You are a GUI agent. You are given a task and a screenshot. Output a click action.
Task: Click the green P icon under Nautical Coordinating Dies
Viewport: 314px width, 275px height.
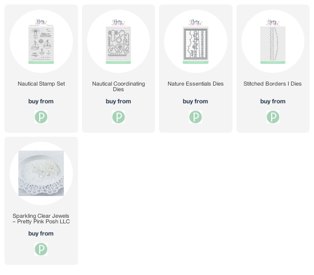(119, 117)
